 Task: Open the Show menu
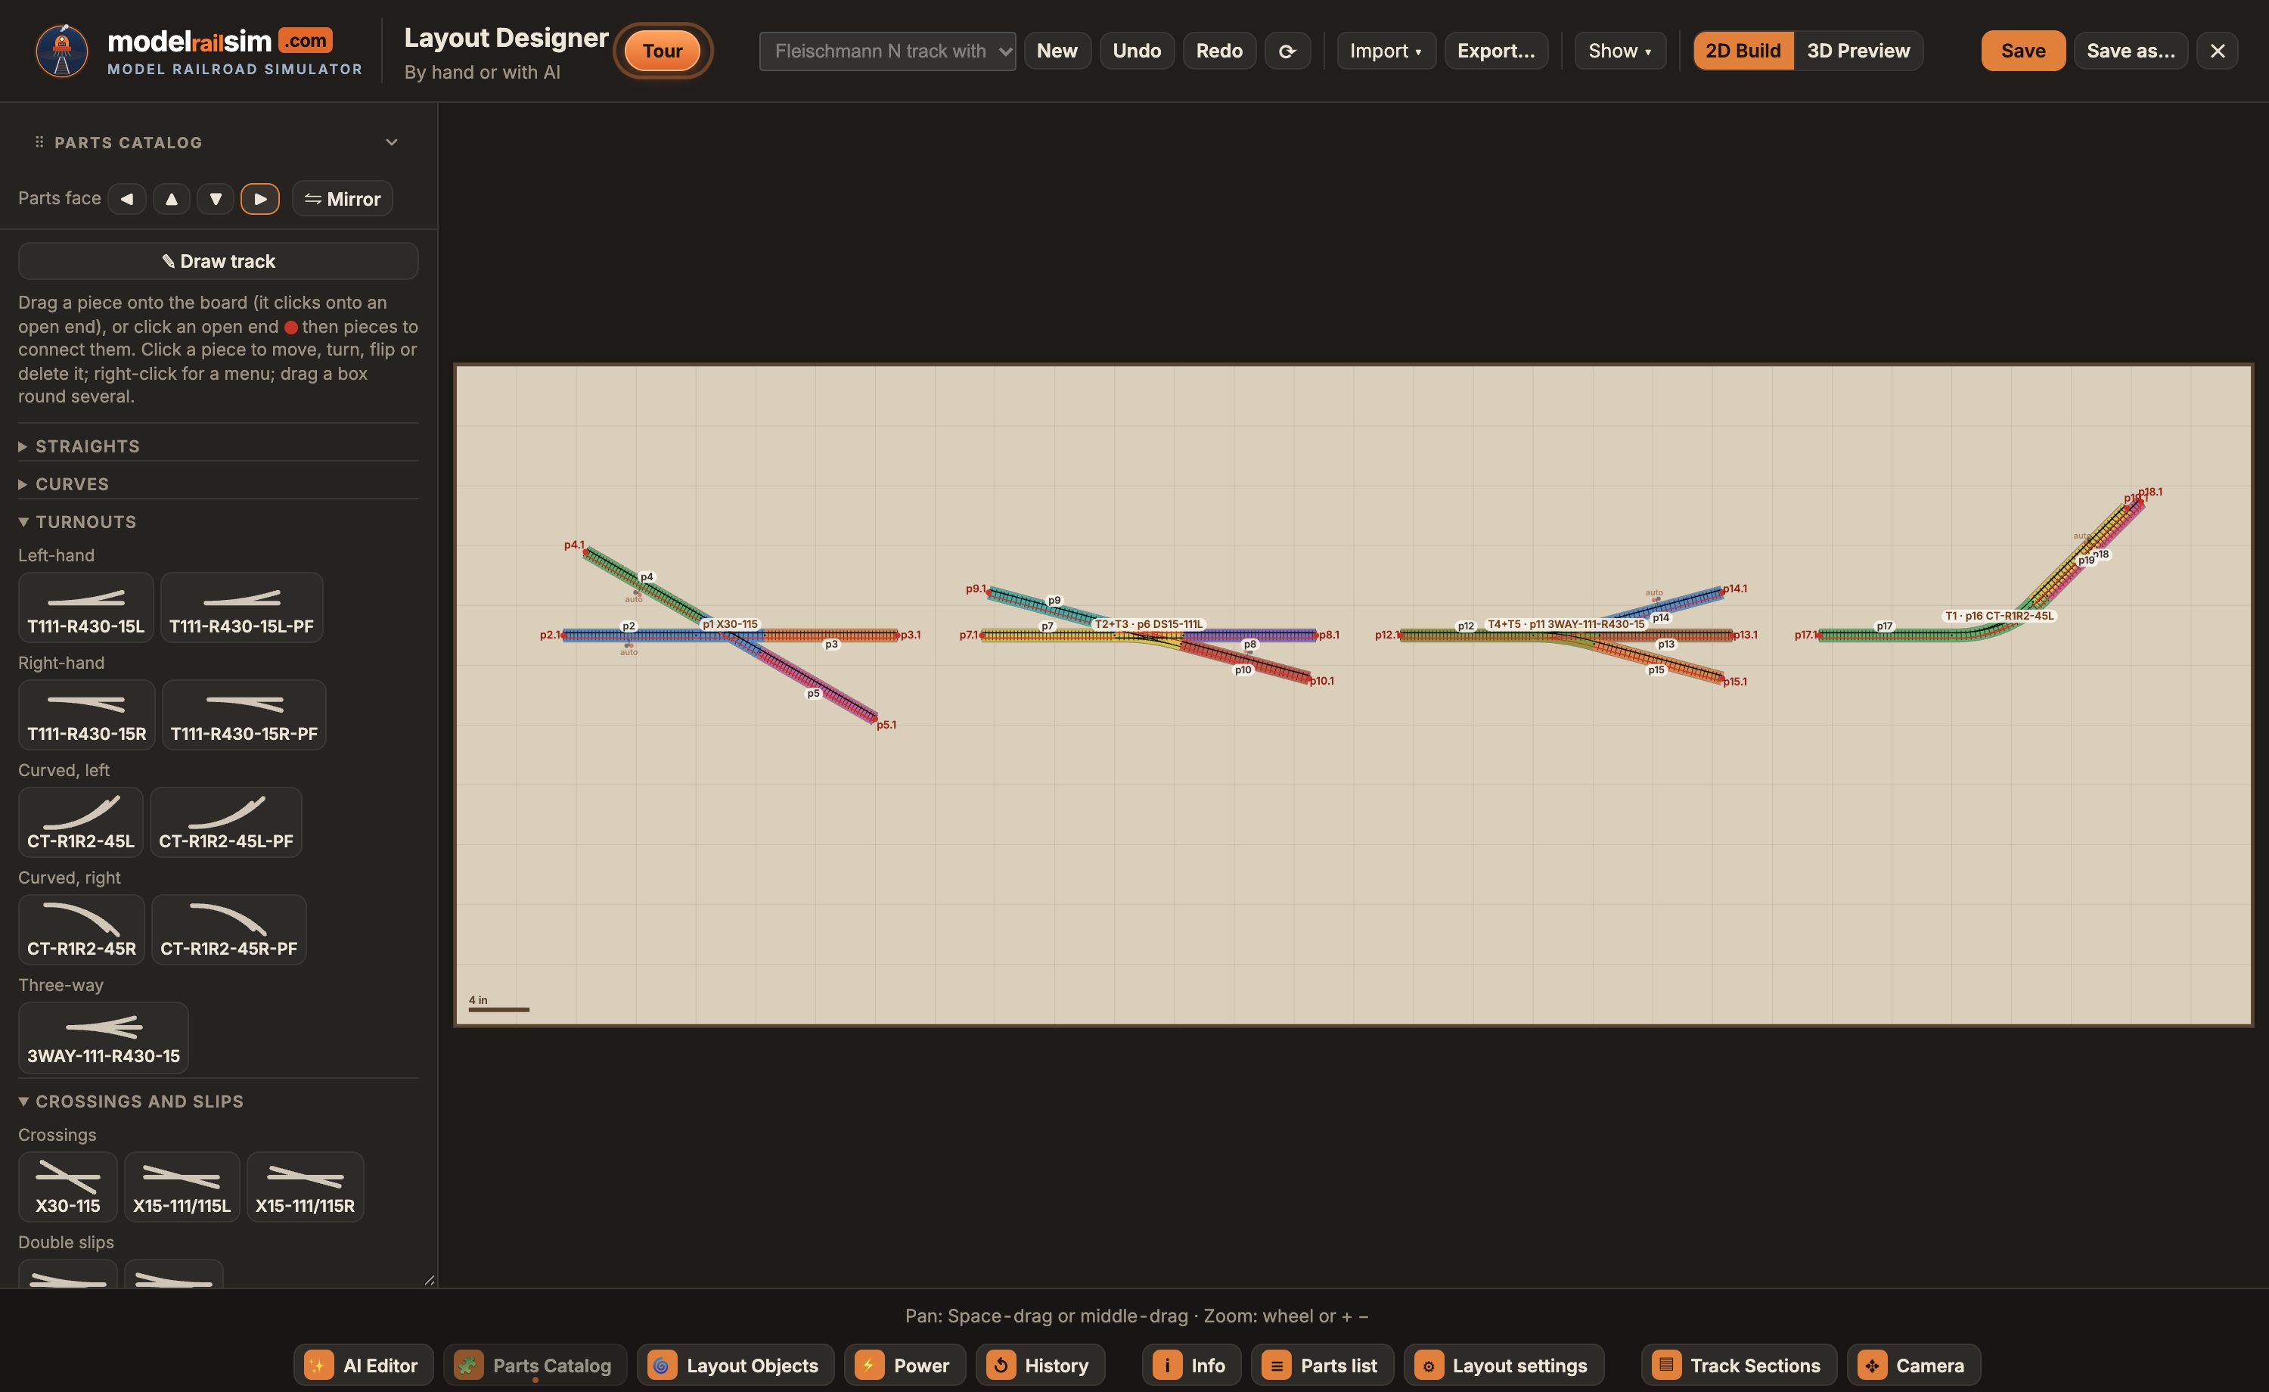coord(1619,51)
